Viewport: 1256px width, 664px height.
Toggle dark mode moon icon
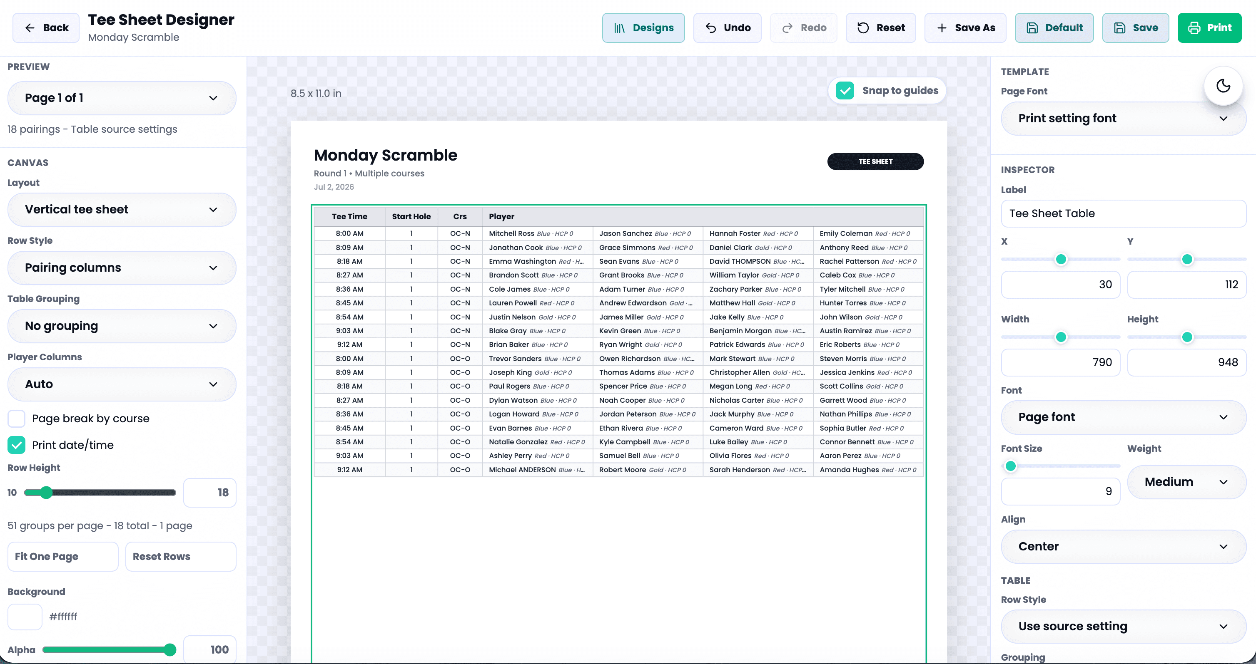pyautogui.click(x=1224, y=86)
